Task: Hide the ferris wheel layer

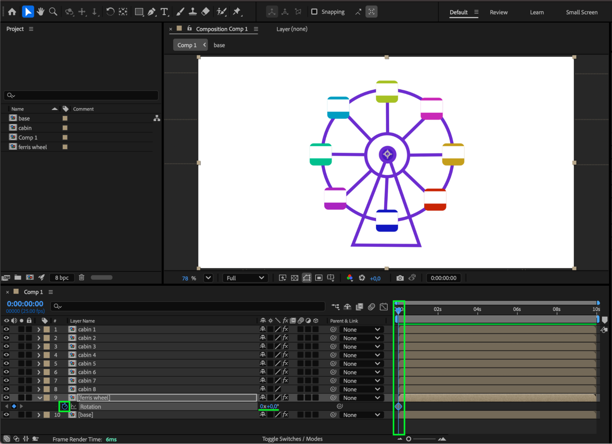Action: [6, 398]
